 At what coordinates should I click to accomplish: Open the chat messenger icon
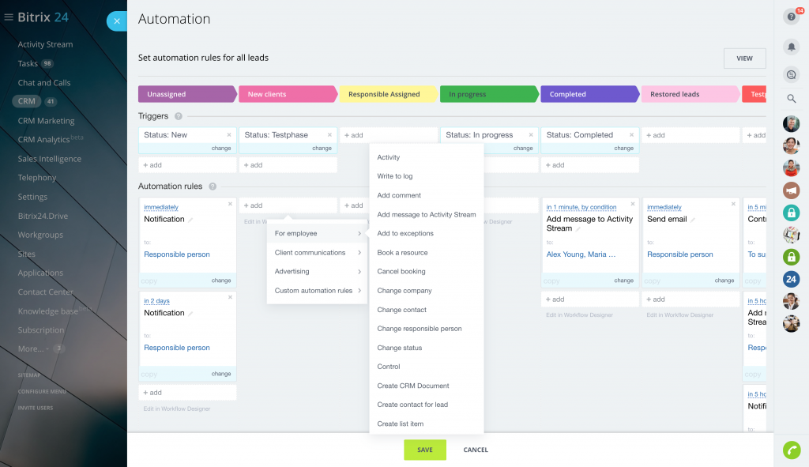tap(791, 73)
